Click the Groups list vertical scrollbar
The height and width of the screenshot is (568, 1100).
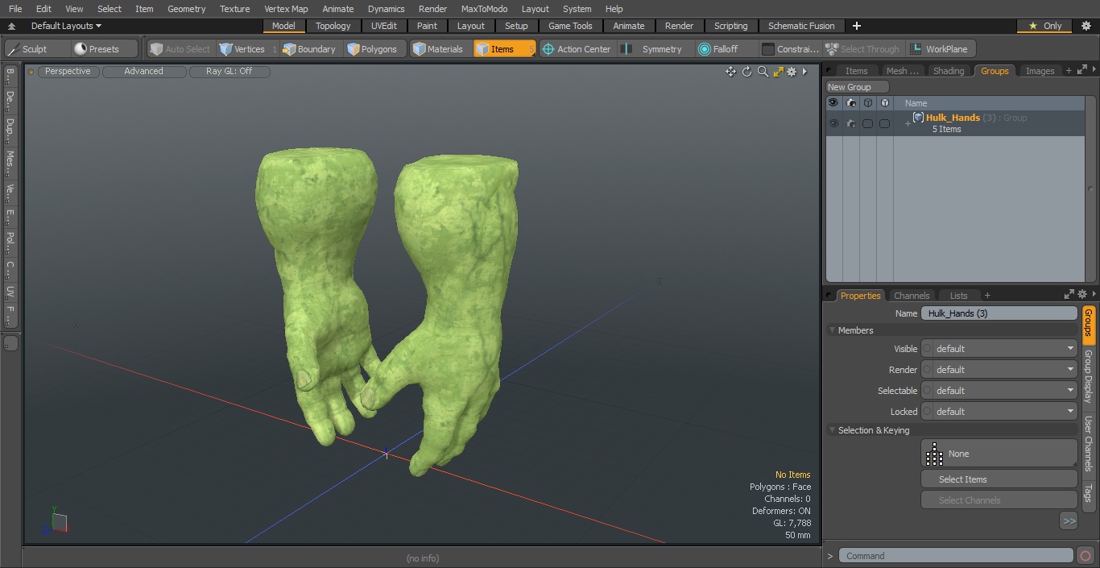pyautogui.click(x=1091, y=189)
